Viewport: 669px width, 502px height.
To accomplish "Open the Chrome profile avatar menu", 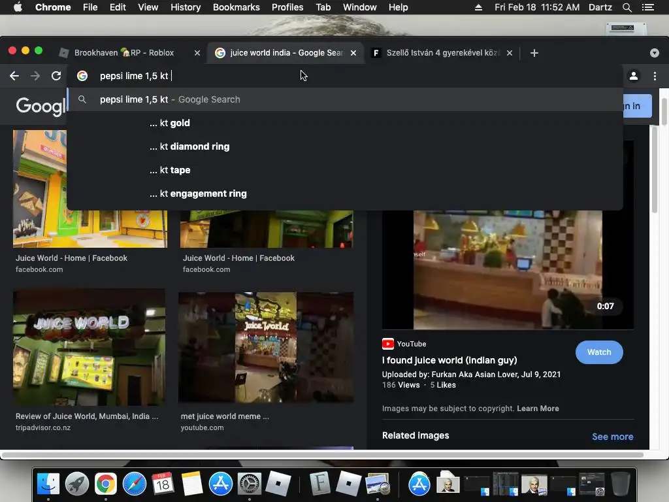I will pyautogui.click(x=634, y=76).
